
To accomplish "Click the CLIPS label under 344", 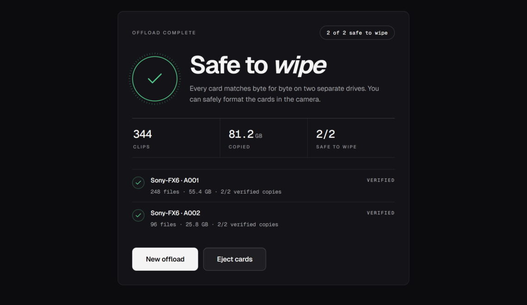I will coord(141,147).
